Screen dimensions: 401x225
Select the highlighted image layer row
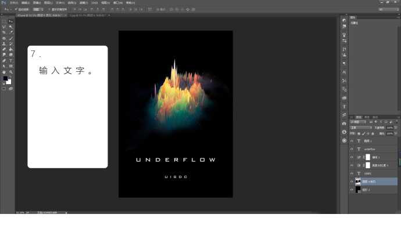(376, 182)
